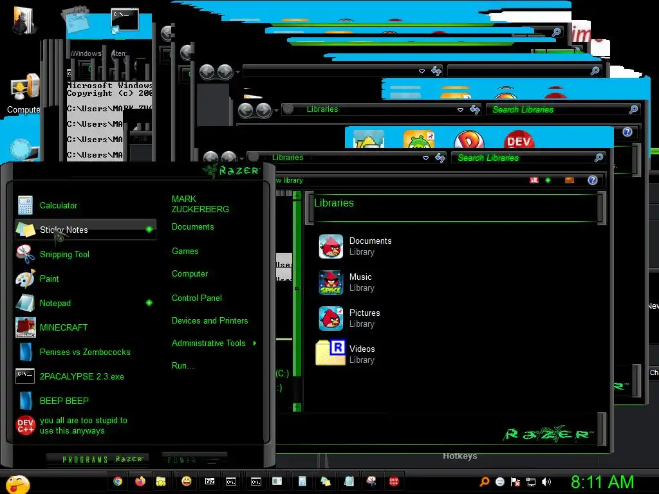Go forward in second Libraries window
The width and height of the screenshot is (659, 494).
pos(263,111)
